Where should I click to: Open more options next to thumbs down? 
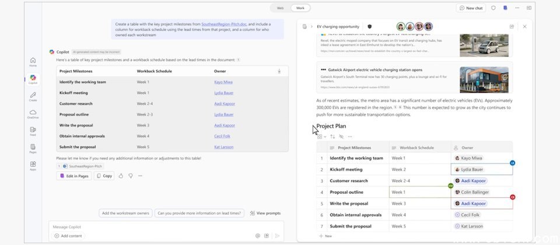[x=141, y=176]
